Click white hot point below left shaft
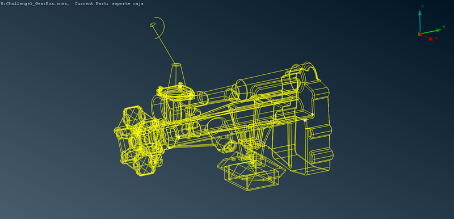Viewport: 454px width, 219px height. click(x=169, y=148)
